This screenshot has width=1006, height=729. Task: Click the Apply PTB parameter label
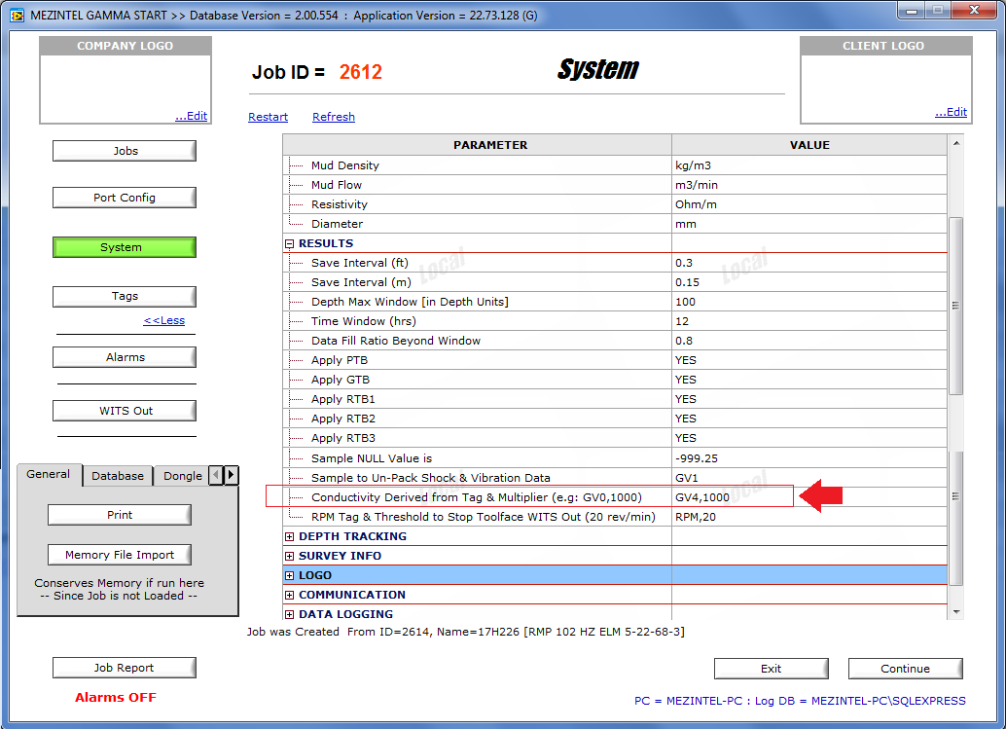pos(340,360)
